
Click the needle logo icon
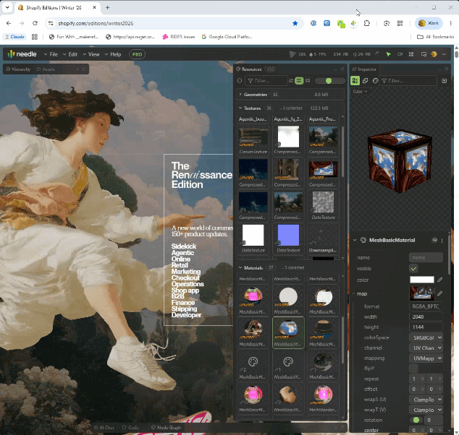(11, 54)
